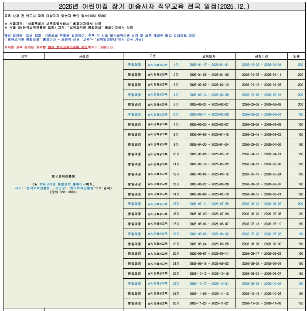
Task: Select the application period 2026-08-26 ~ 2025-09-01
Action: (x=261, y=263)
